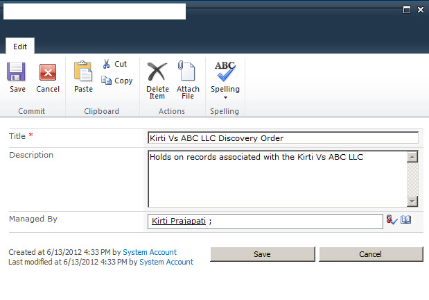Click the Managed By people field
This screenshot has width=429, height=300.
(x=265, y=221)
